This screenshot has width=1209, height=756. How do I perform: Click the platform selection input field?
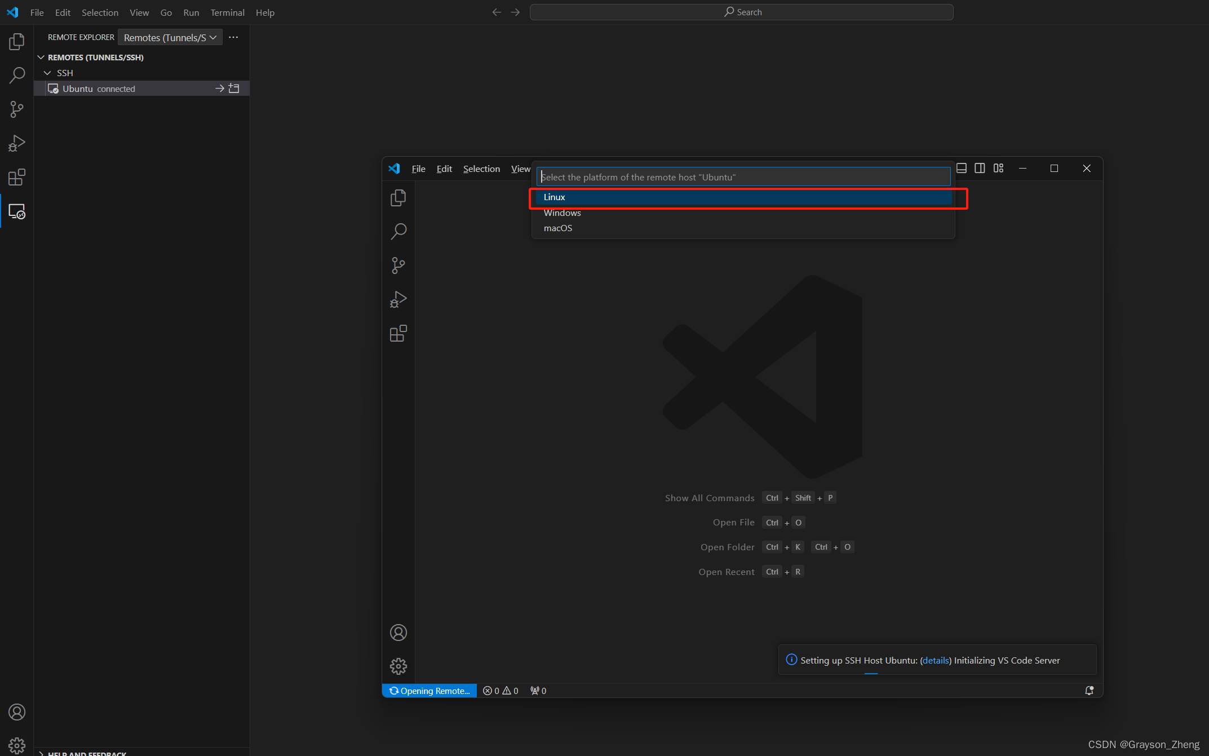coord(743,177)
